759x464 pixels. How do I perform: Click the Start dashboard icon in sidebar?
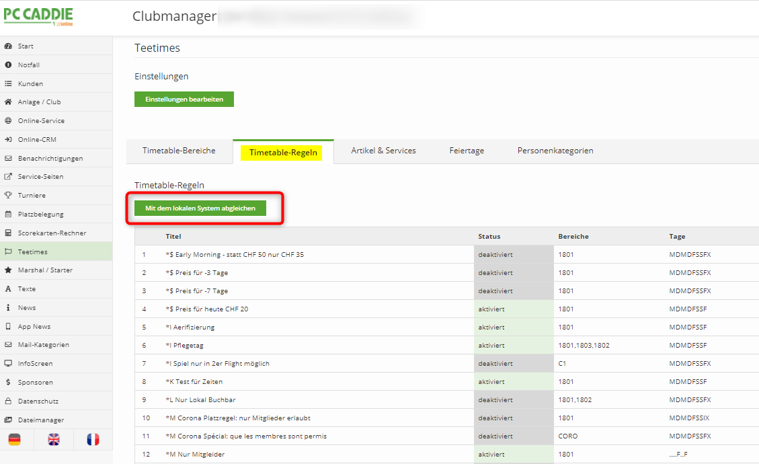point(8,46)
